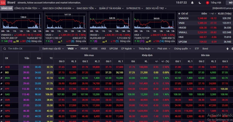The image size is (233, 122).
Task: Click the SSI logo icon
Action: pyautogui.click(x=3, y=3)
